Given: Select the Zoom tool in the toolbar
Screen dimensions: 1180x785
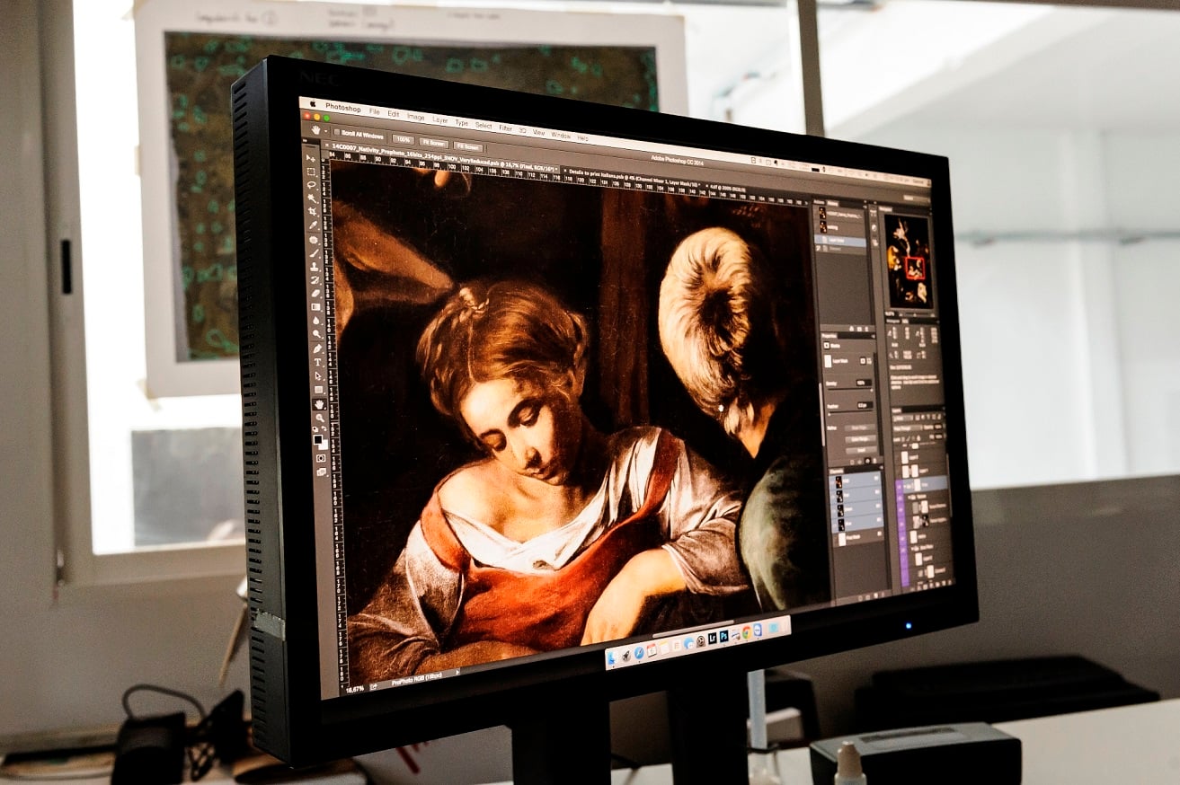Looking at the screenshot, I should pyautogui.click(x=319, y=418).
